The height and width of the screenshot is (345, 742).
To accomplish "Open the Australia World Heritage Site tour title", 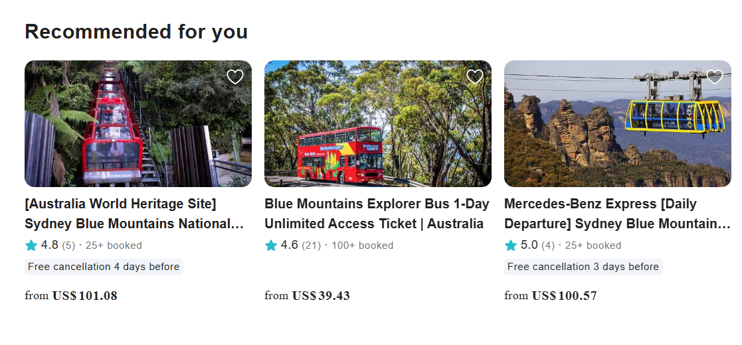I will (x=134, y=214).
